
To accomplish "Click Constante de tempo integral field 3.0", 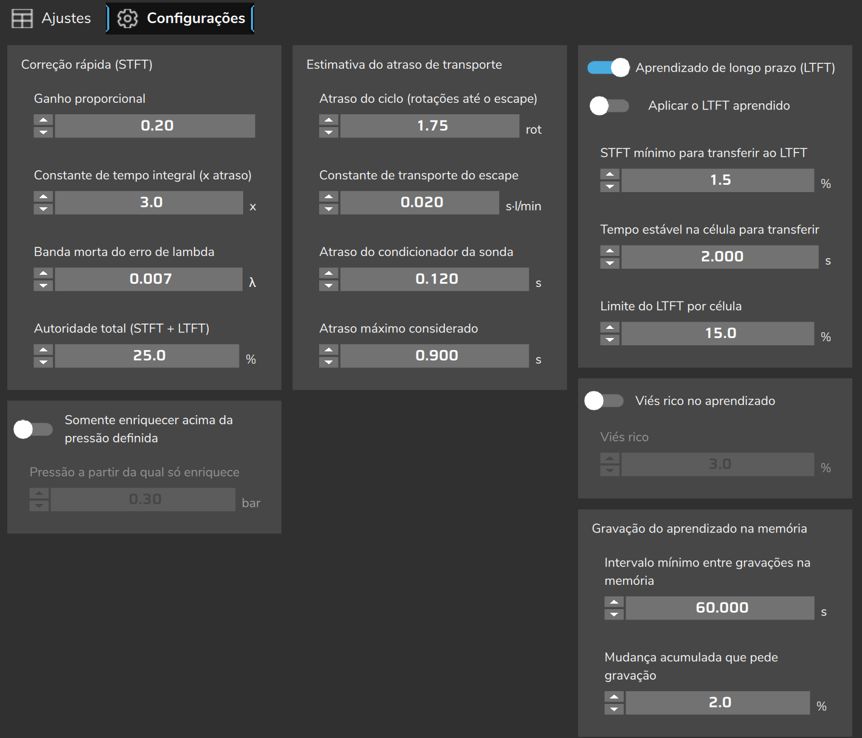I will pyautogui.click(x=149, y=202).
